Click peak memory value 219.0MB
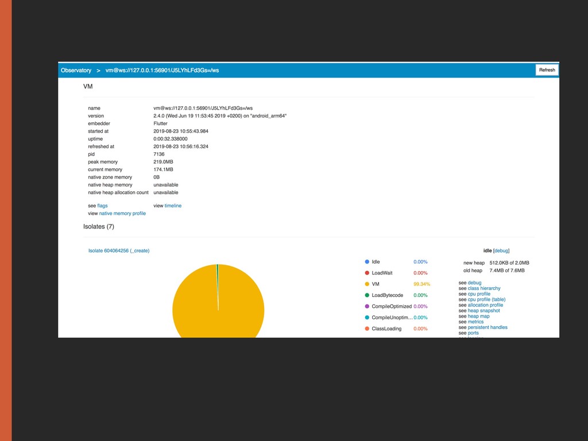Screen dimensions: 588x441 coord(163,162)
